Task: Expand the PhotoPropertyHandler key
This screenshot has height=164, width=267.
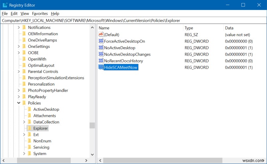Action: (x=19, y=90)
